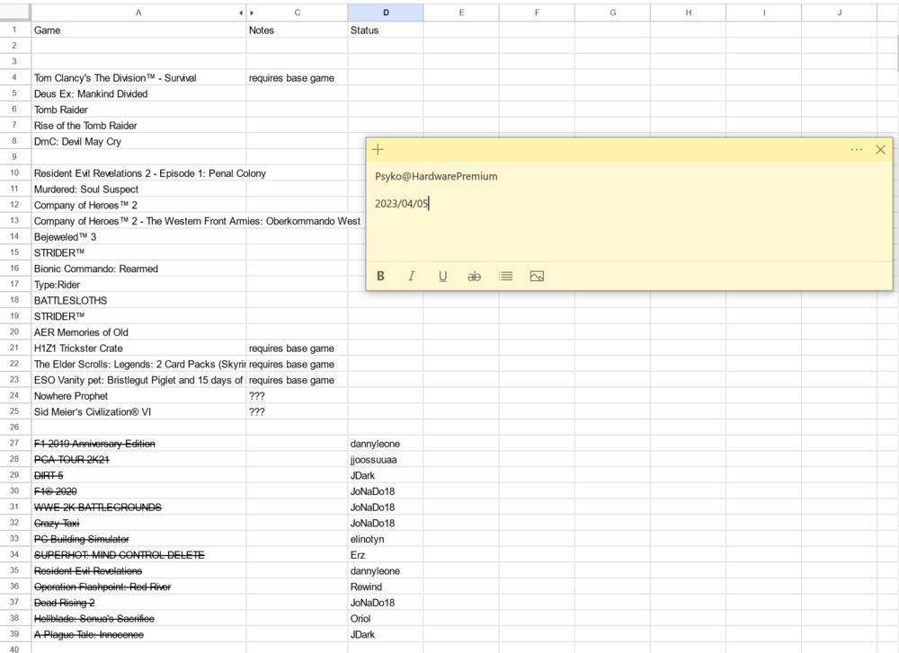899x653 pixels.
Task: Select the 'Nowhere Prophet' cell
Action: [138, 396]
